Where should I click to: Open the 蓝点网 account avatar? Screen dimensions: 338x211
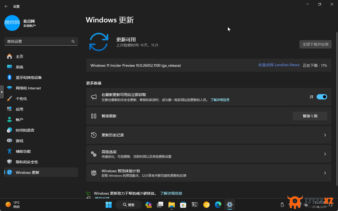[x=12, y=23]
